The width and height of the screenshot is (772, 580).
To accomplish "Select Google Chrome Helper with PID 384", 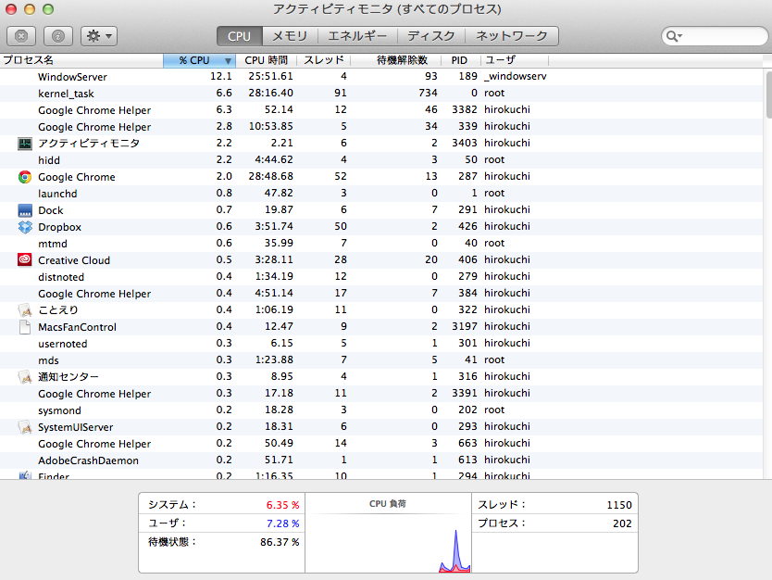I will coord(381,293).
